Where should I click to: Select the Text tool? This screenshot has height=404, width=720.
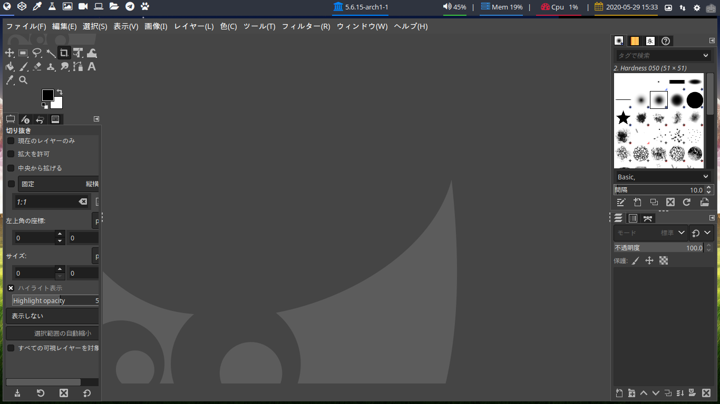[92, 66]
